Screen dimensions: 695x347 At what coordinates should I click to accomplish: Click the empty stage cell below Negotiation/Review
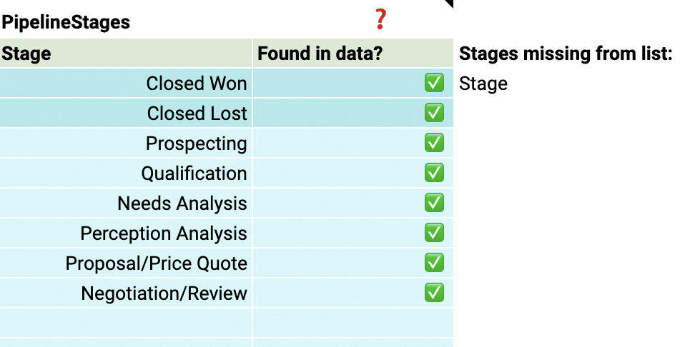point(126,322)
